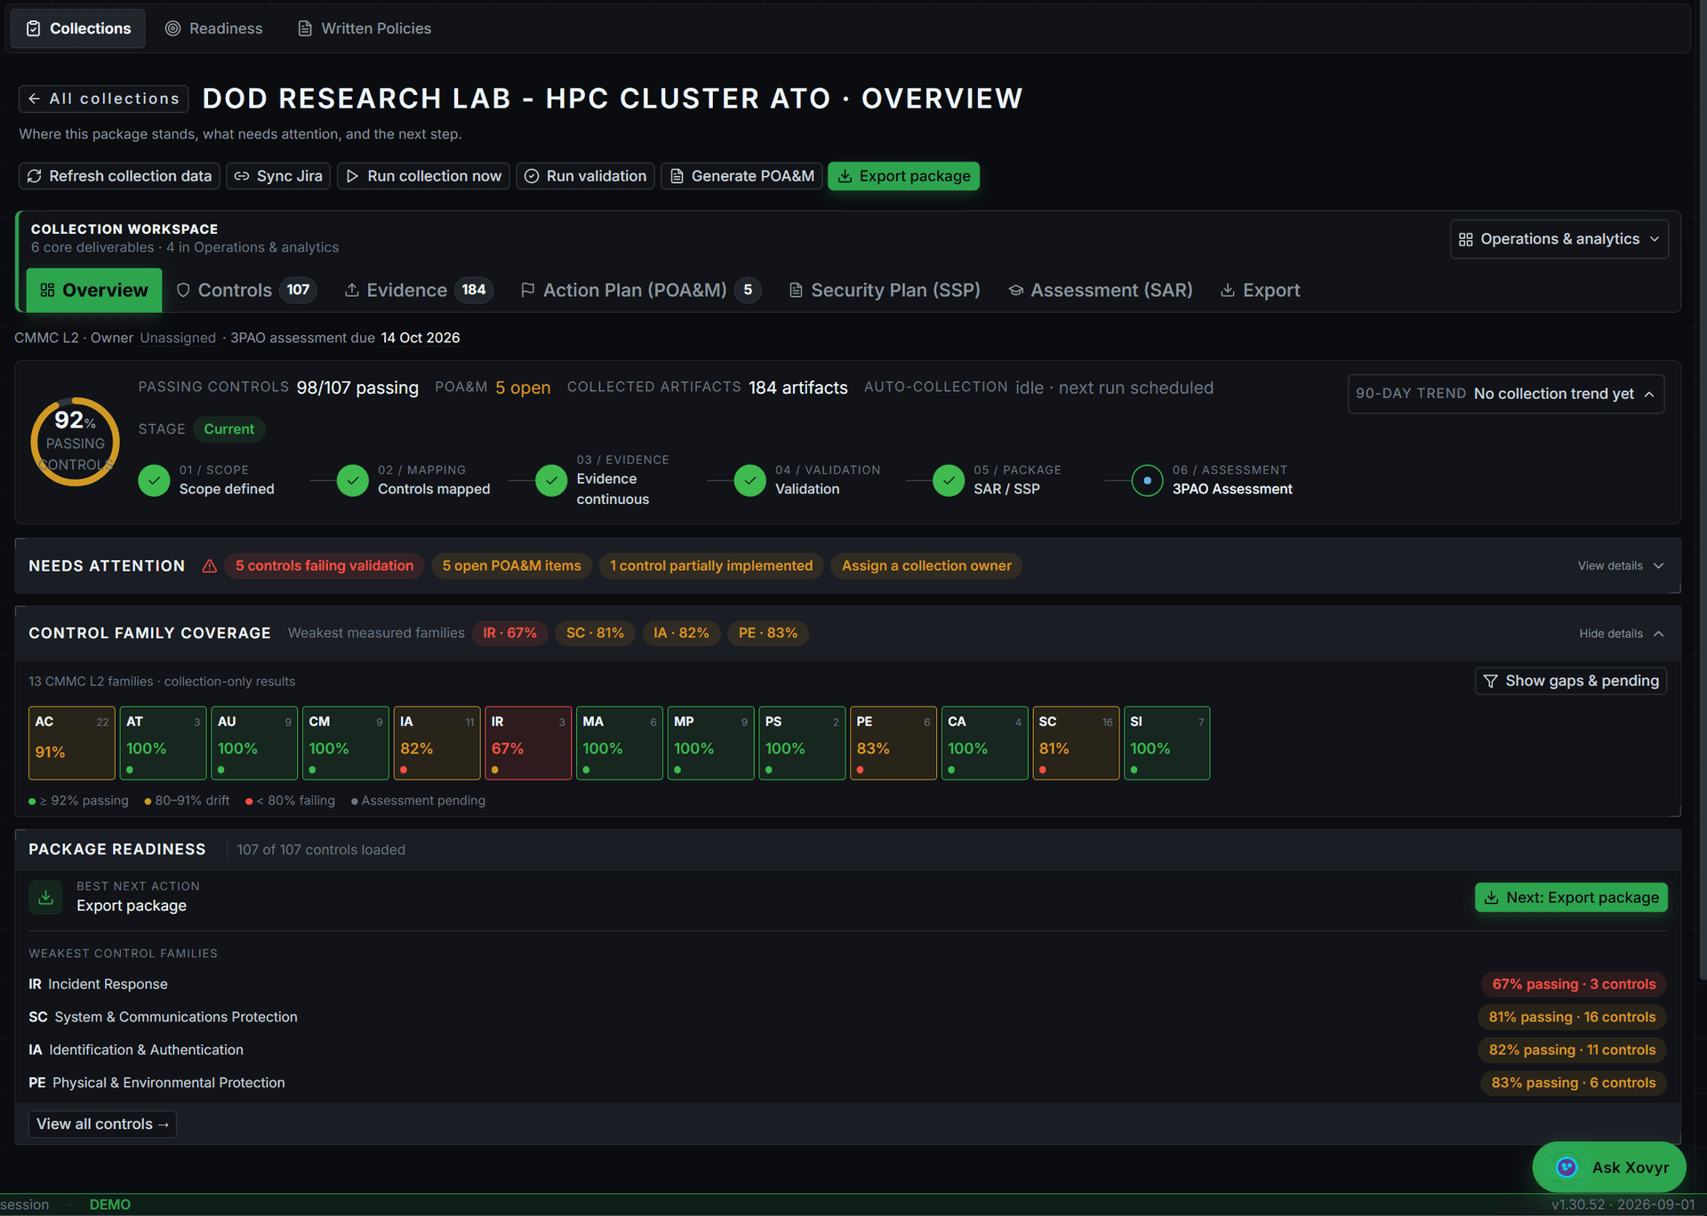1707x1216 pixels.
Task: Select the AC 91% family tile
Action: pyautogui.click(x=72, y=743)
